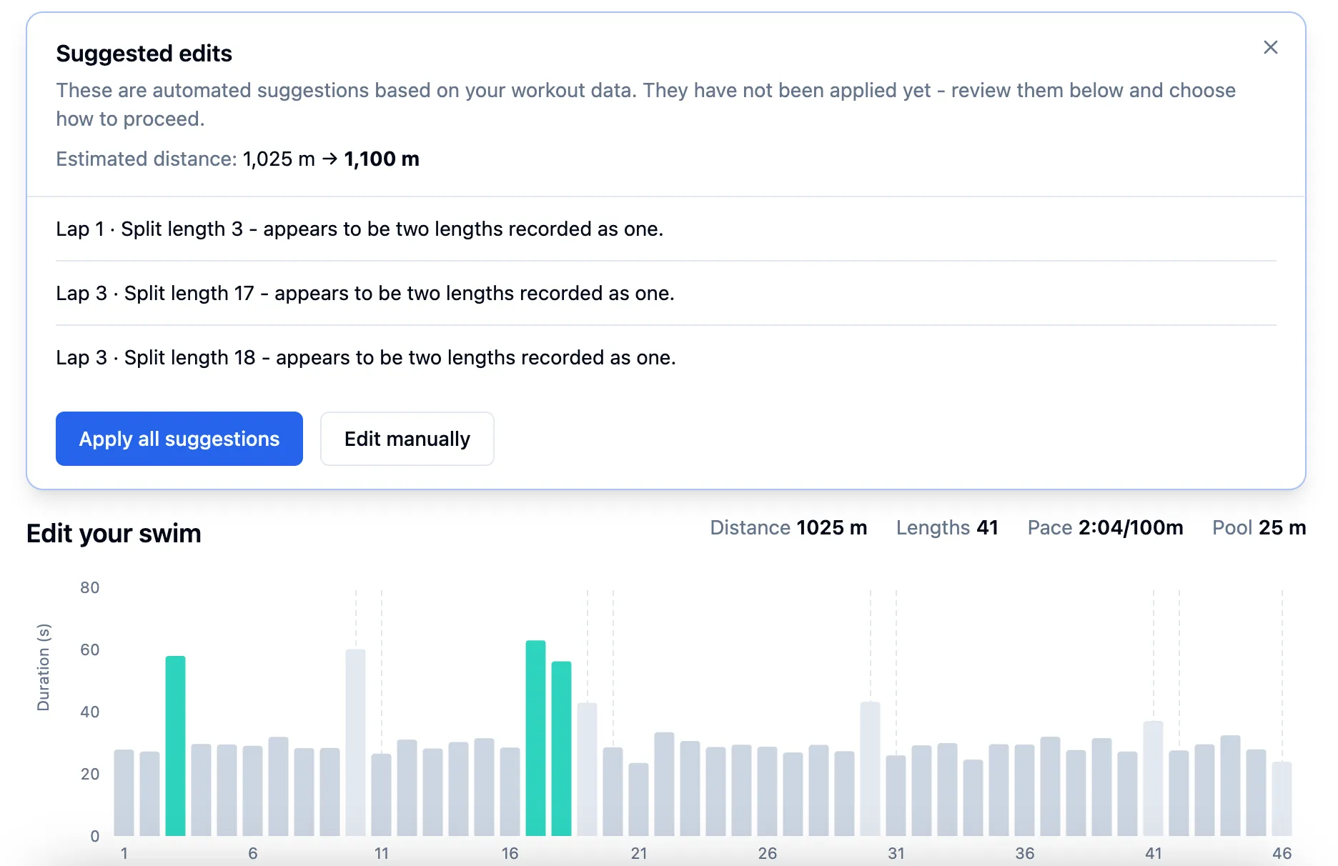This screenshot has height=866, width=1338.
Task: Pick the teal bar at length 18
Action: pos(561,749)
